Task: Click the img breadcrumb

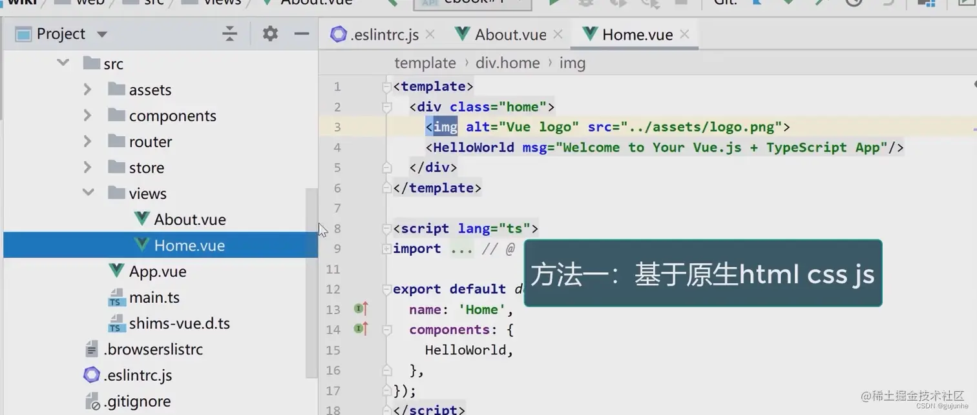Action: pyautogui.click(x=572, y=63)
